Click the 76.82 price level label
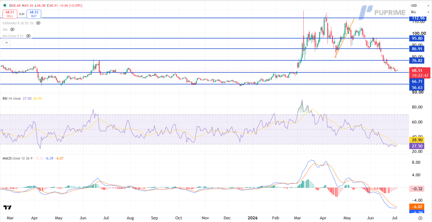Screen dimensions: 432x222 (x=417, y=60)
